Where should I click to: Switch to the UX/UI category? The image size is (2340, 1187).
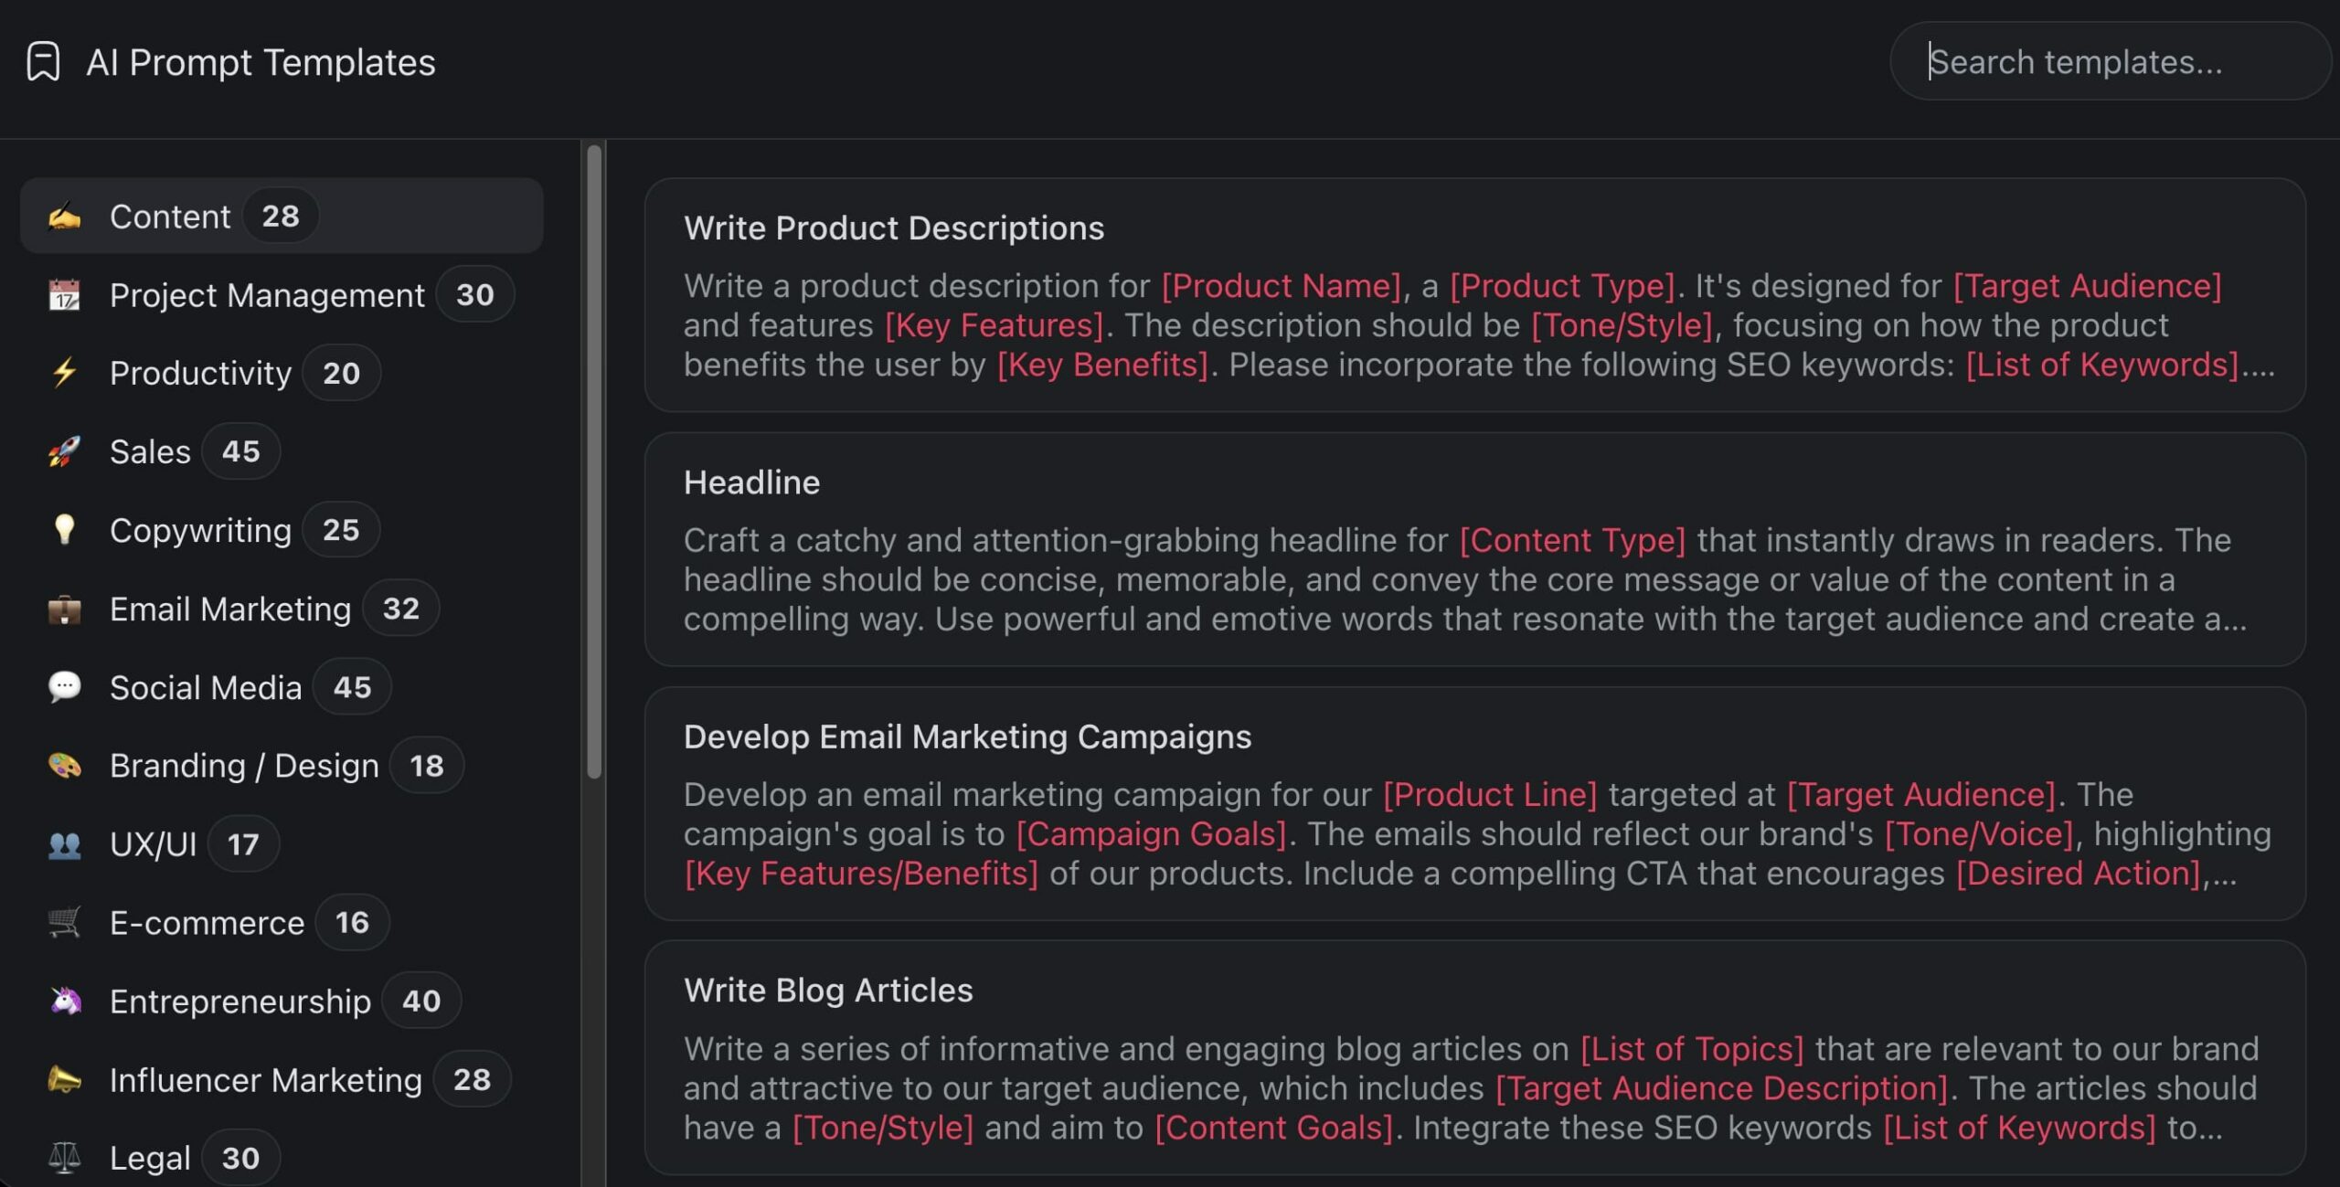coord(154,843)
